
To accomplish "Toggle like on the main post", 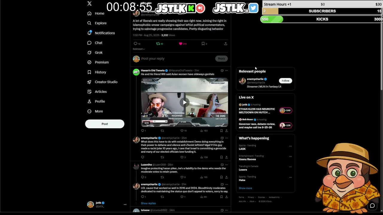I will pos(180,44).
